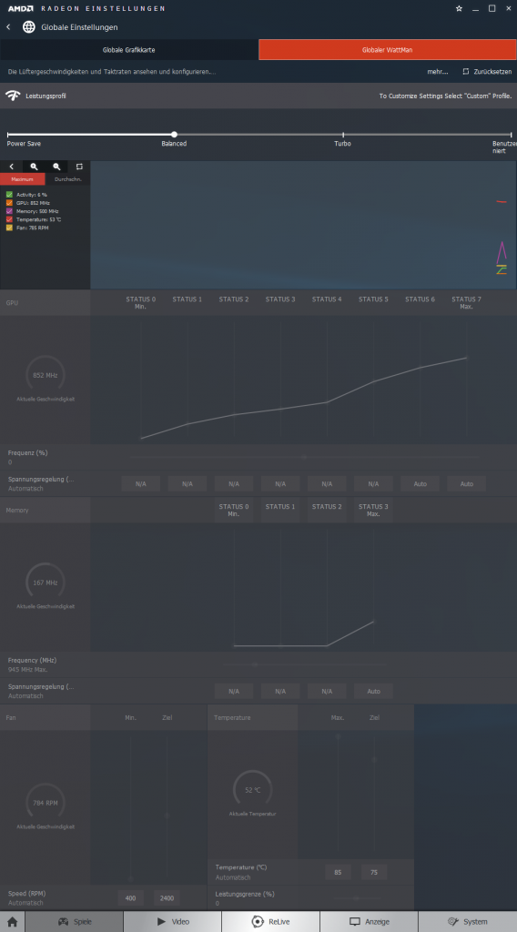Select Turbo profile on the slider
The height and width of the screenshot is (932, 517).
343,135
